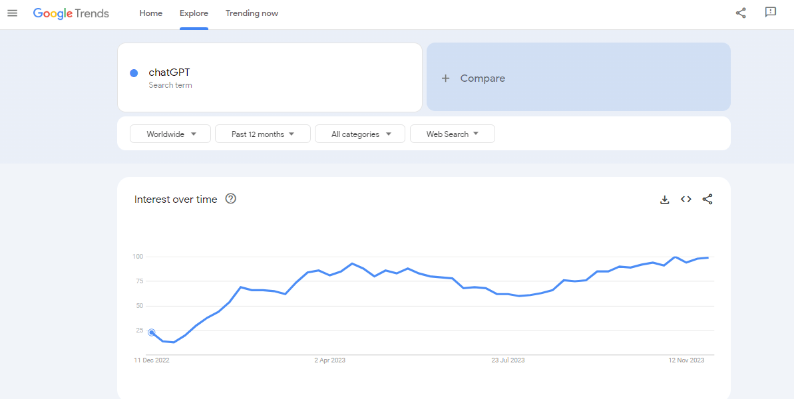Open the Web Search type dropdown

pyautogui.click(x=453, y=134)
